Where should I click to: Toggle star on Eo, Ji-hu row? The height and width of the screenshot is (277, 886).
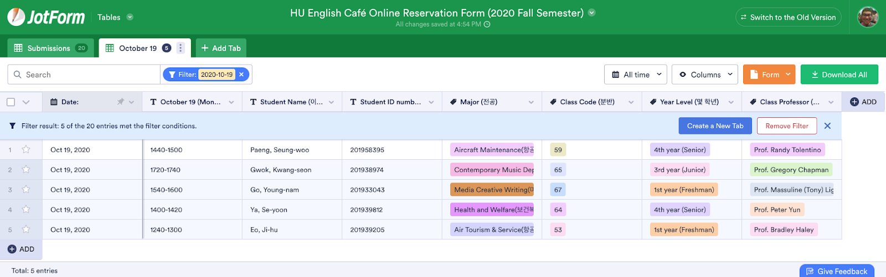click(26, 229)
